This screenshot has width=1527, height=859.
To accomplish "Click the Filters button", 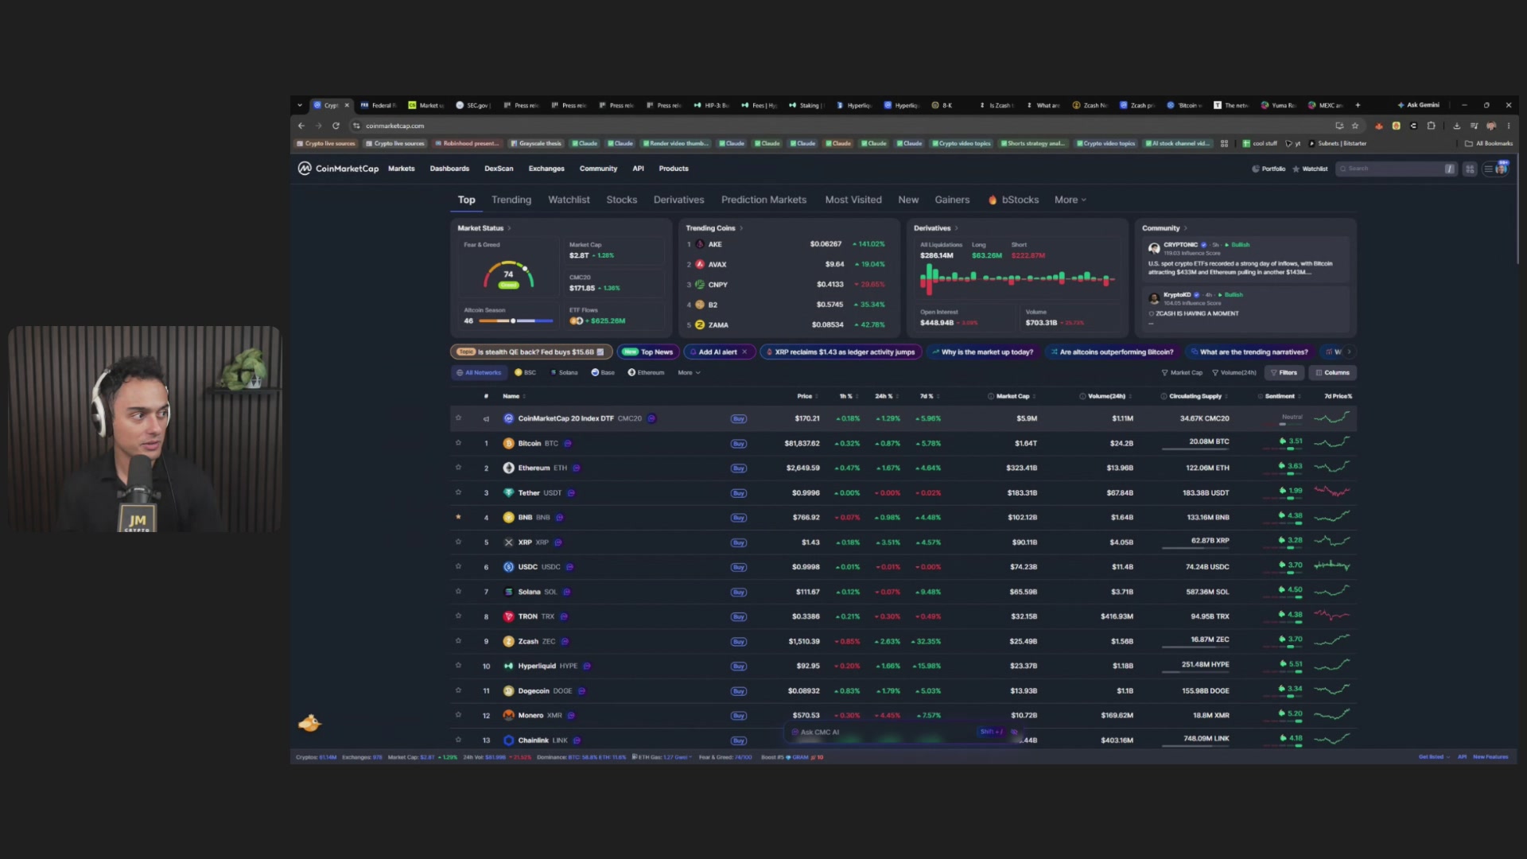I will tap(1284, 372).
